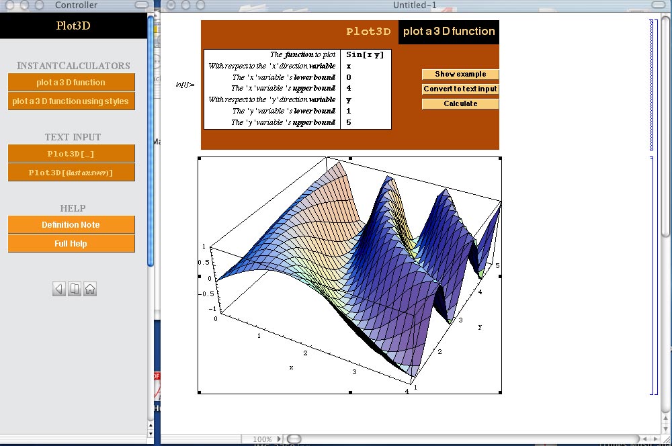The height and width of the screenshot is (446, 672).
Task: Open Full Help for Plot3D
Action: click(x=71, y=244)
